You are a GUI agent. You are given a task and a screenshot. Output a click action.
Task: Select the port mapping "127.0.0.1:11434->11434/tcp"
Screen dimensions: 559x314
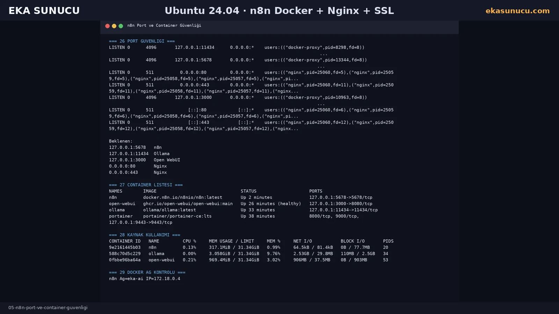(343, 210)
